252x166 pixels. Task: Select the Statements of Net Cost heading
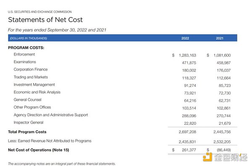coord(45,20)
